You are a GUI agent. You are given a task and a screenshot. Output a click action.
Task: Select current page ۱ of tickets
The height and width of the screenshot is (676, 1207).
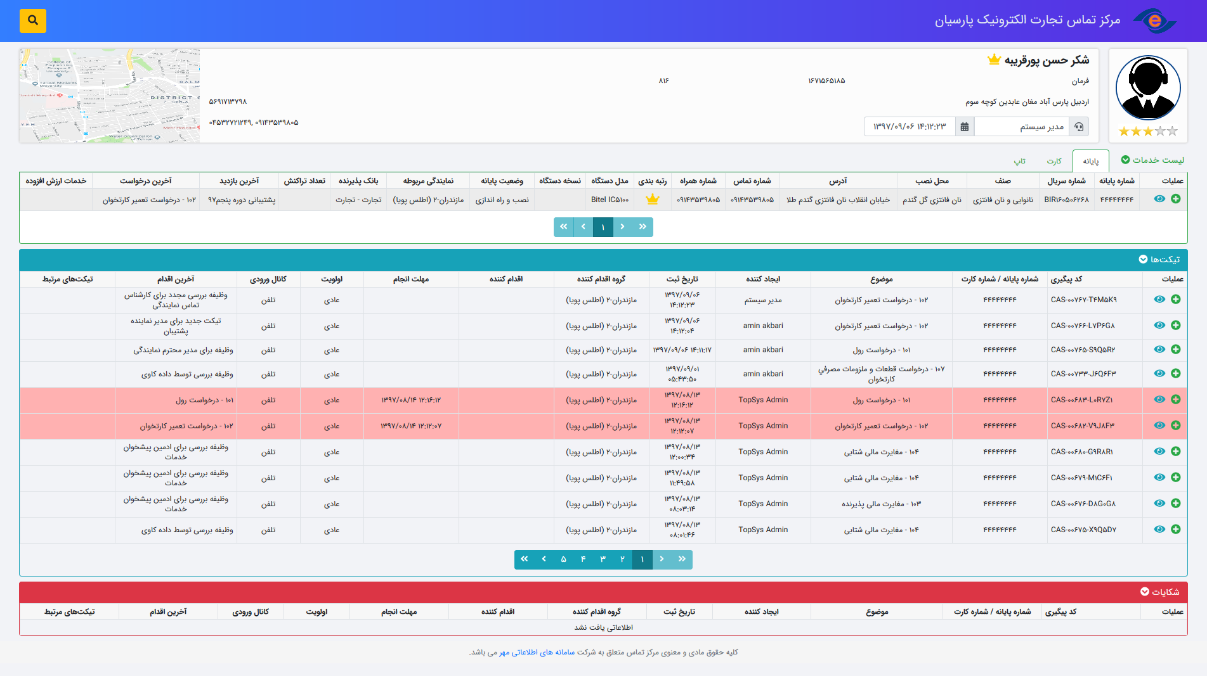643,559
